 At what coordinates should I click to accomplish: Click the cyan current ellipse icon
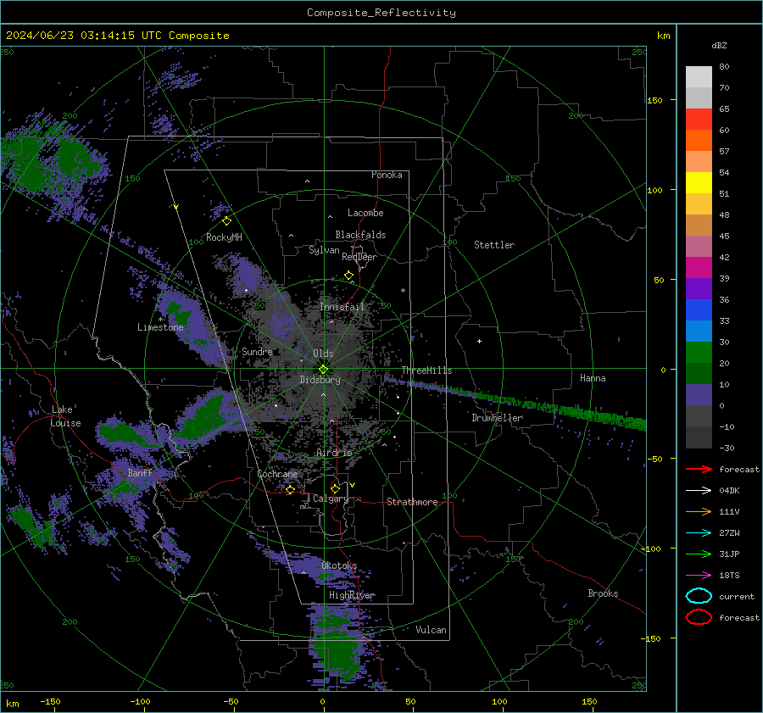(699, 596)
